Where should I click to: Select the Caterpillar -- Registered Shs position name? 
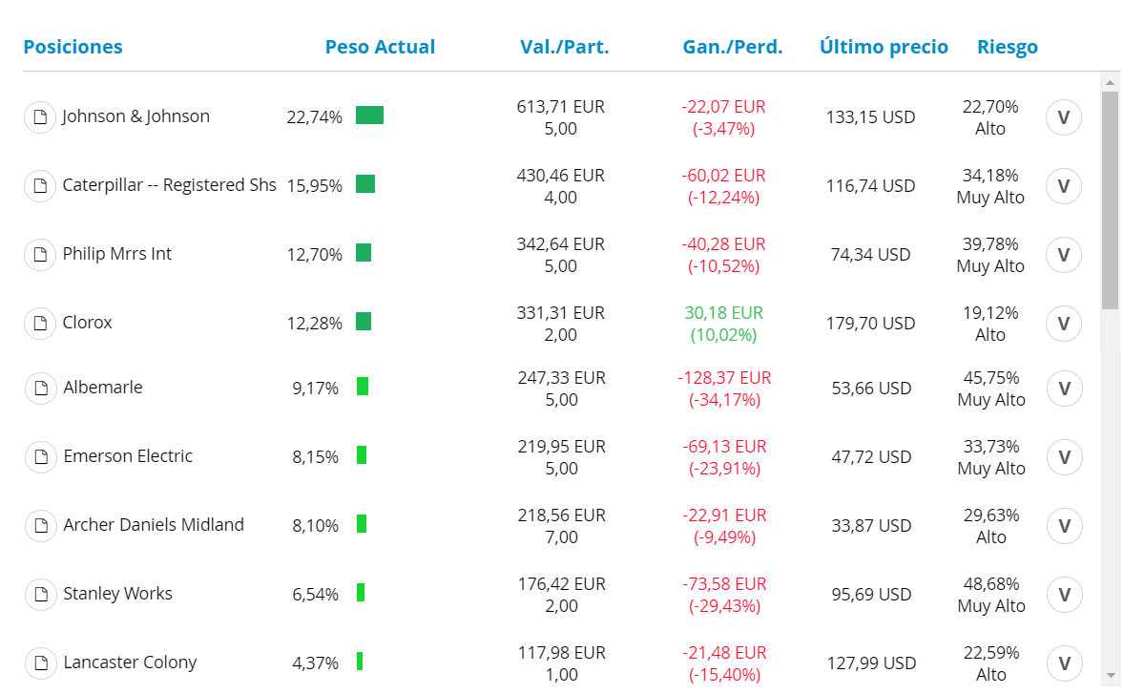169,185
